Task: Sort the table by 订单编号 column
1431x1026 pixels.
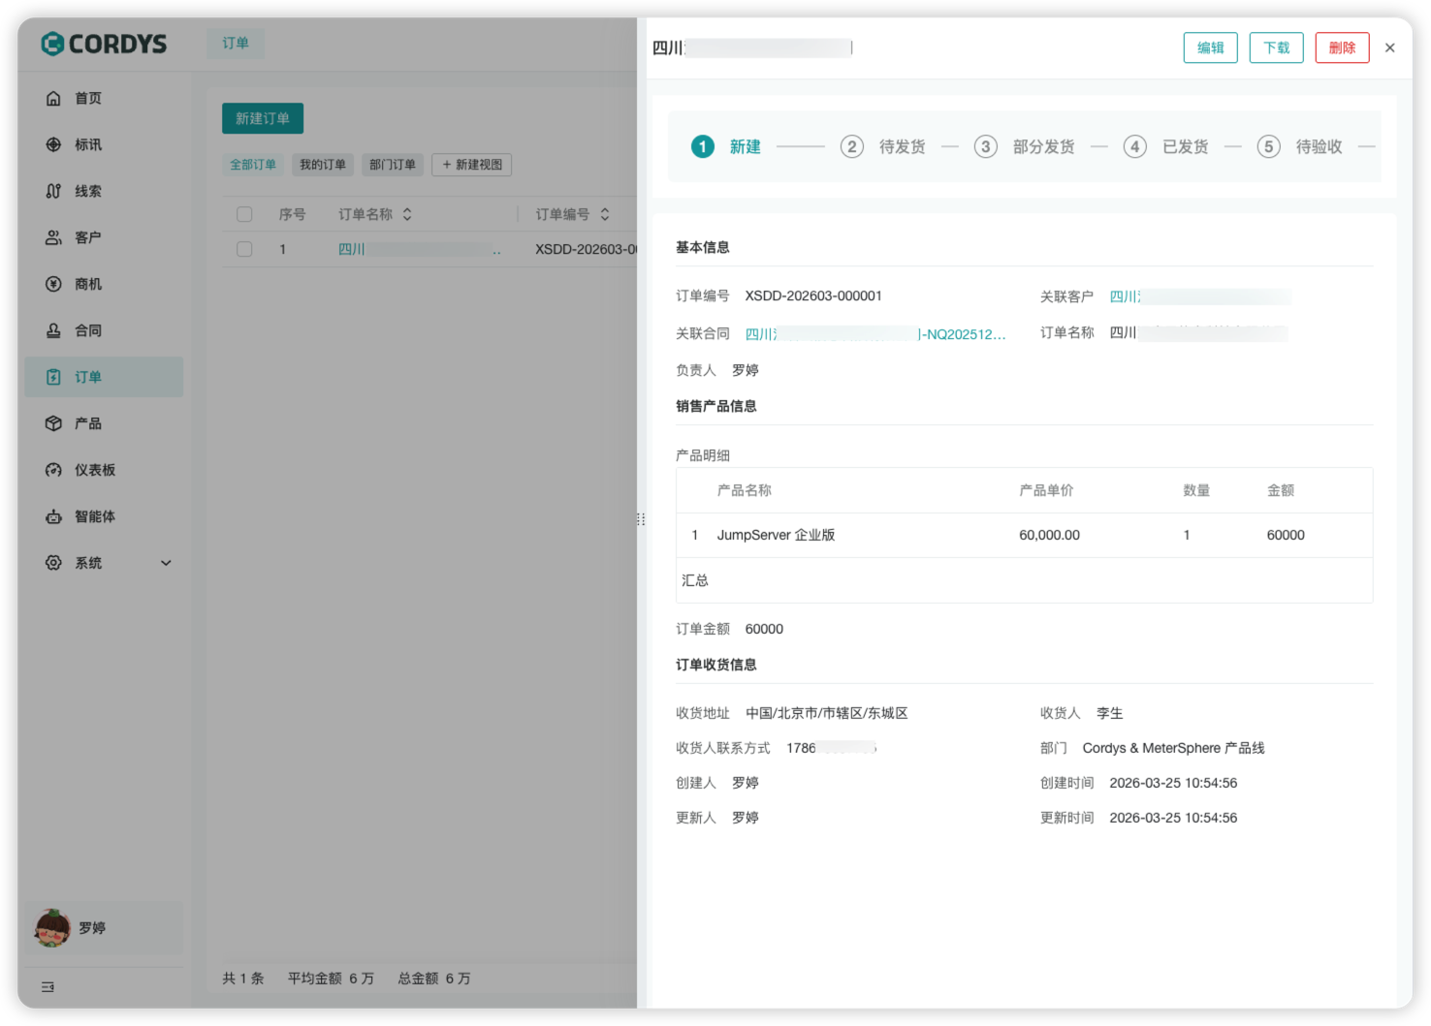Action: coord(604,213)
